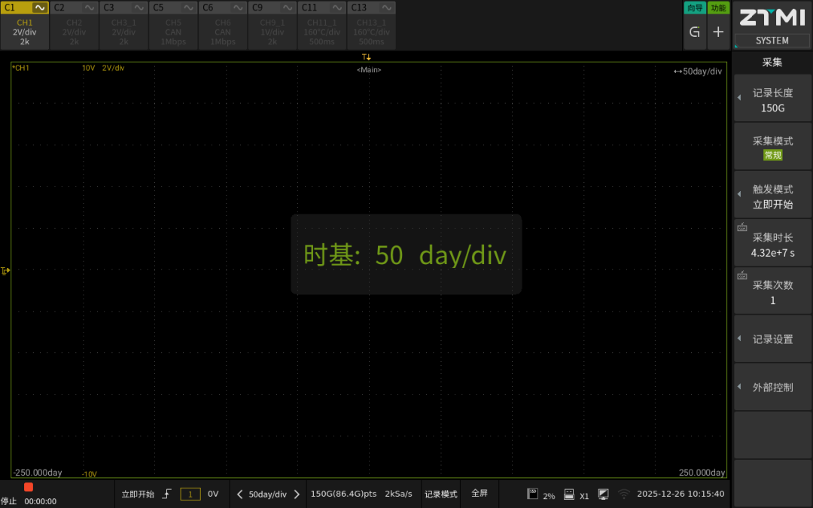Image resolution: width=813 pixels, height=508 pixels.
Task: Click the 立即开始 trigger mode in status bar
Action: [138, 494]
